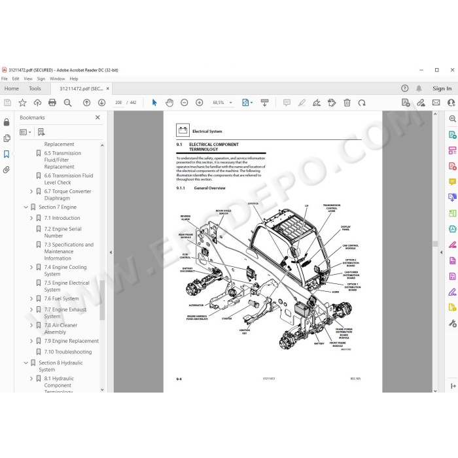Send file by email envelope icon
The width and height of the screenshot is (458, 458).
pos(436,103)
